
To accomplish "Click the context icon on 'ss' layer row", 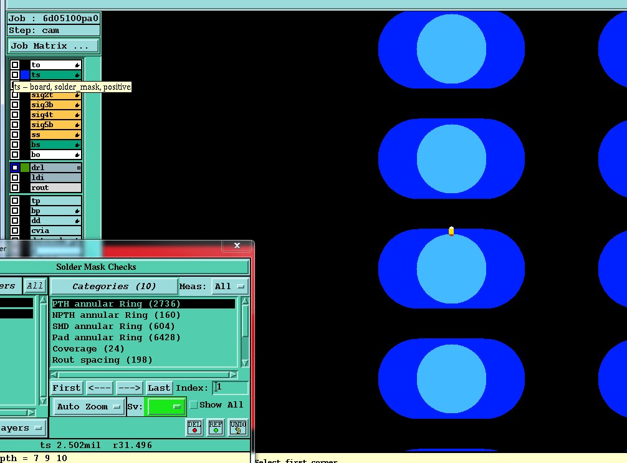I will [77, 135].
